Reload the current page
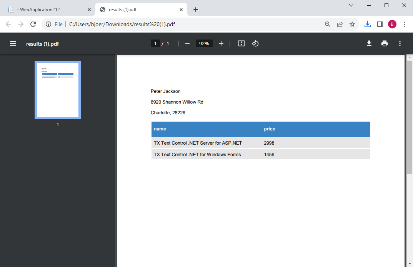 tap(33, 24)
